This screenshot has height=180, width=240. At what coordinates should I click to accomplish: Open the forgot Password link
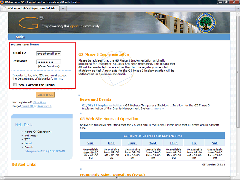(x=44, y=106)
